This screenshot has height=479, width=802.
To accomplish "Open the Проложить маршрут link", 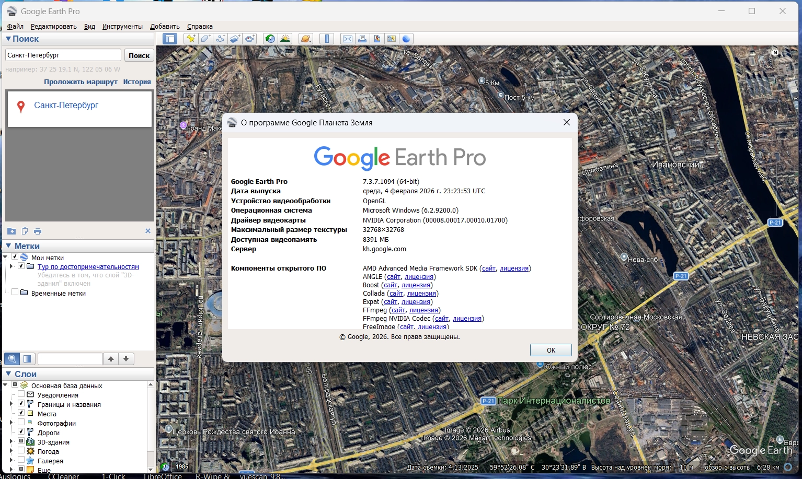I will [81, 81].
